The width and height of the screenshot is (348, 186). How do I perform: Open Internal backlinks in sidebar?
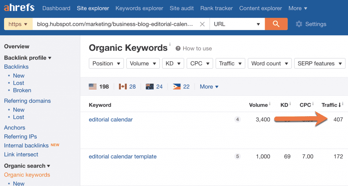pos(26,146)
